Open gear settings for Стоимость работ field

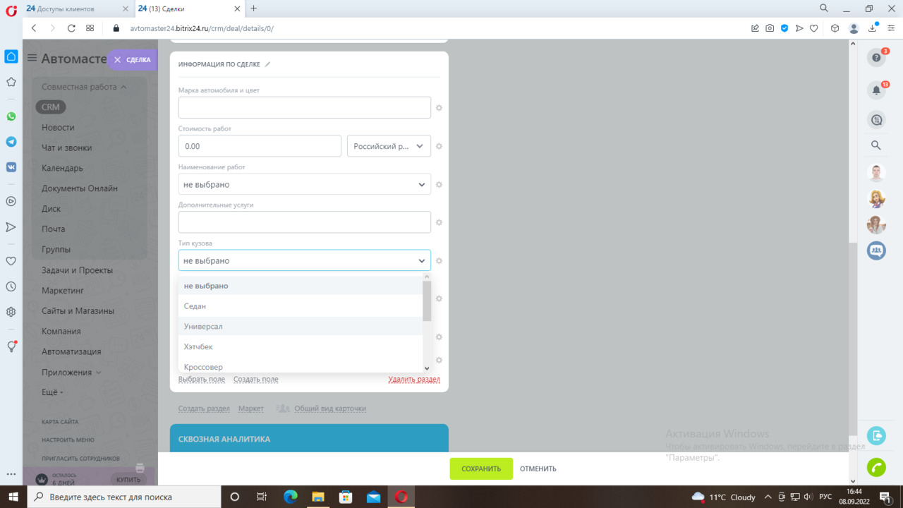(439, 146)
